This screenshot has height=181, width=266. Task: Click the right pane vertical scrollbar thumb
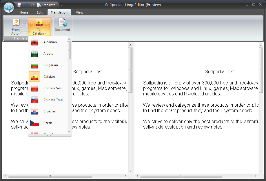[x=261, y=70]
